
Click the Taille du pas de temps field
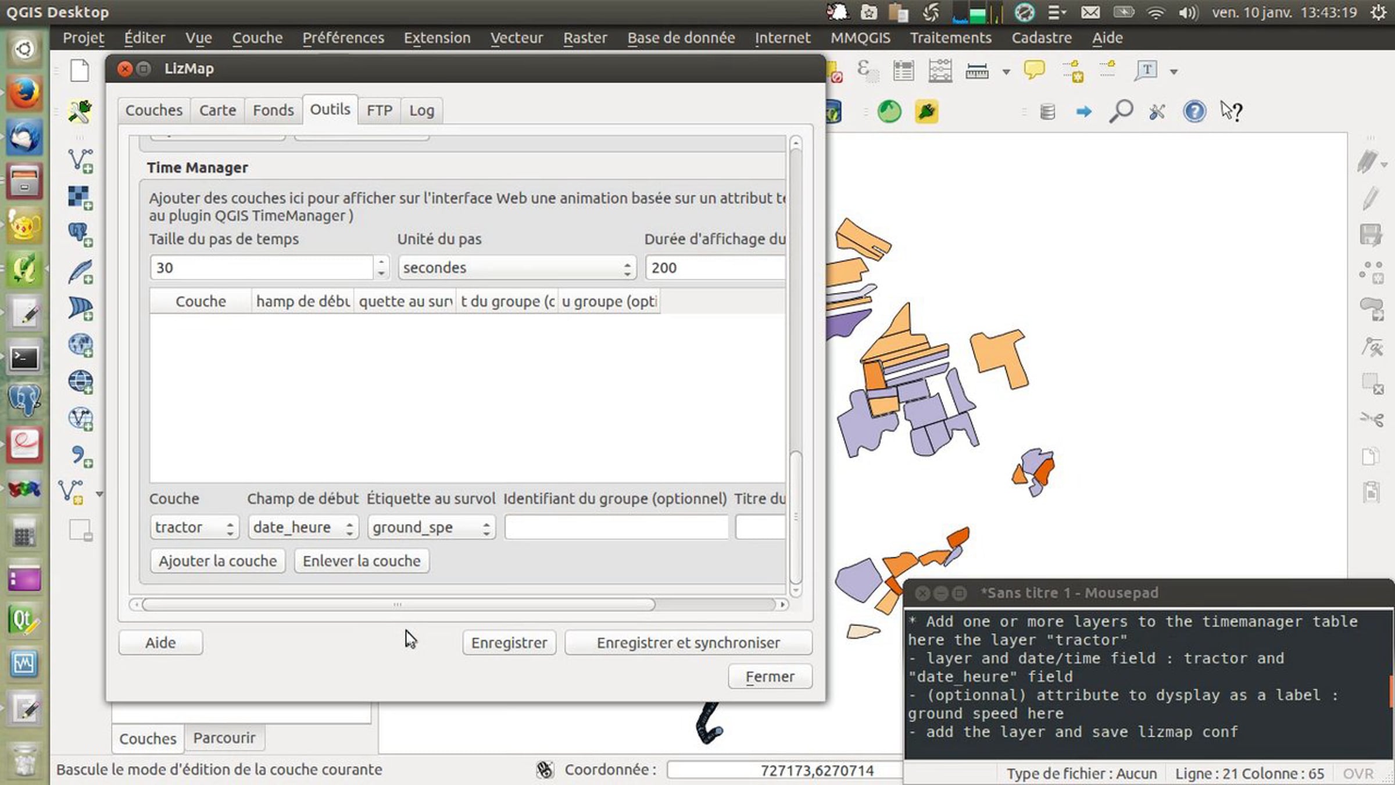point(262,267)
